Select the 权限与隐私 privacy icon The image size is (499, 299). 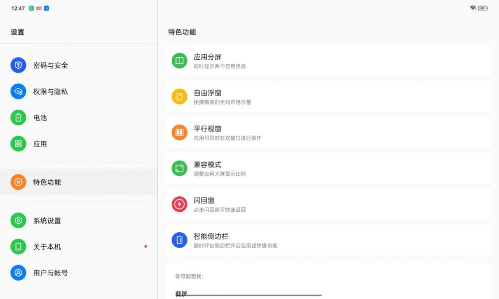click(18, 92)
